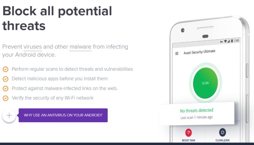Tap the green SCAN button
Viewport: 254px width, 145px height.
(x=205, y=83)
